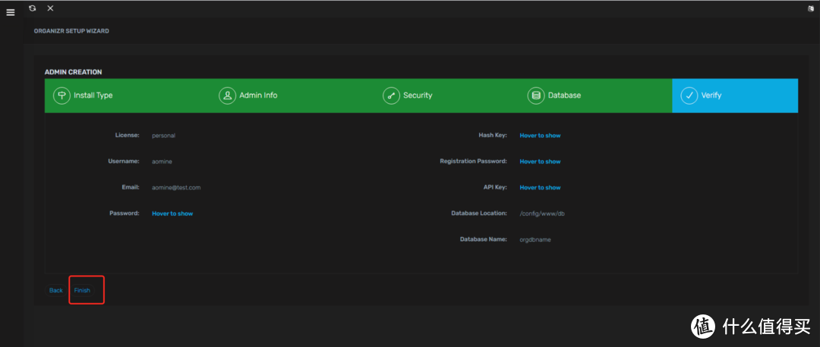Reveal Hash Key via Hover to show

[x=540, y=136]
